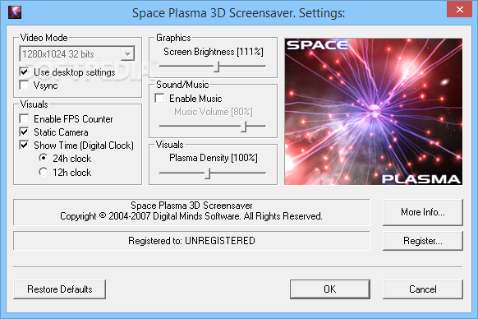
Task: Click the 'Screen Brightness [111%]' label
Action: point(214,52)
